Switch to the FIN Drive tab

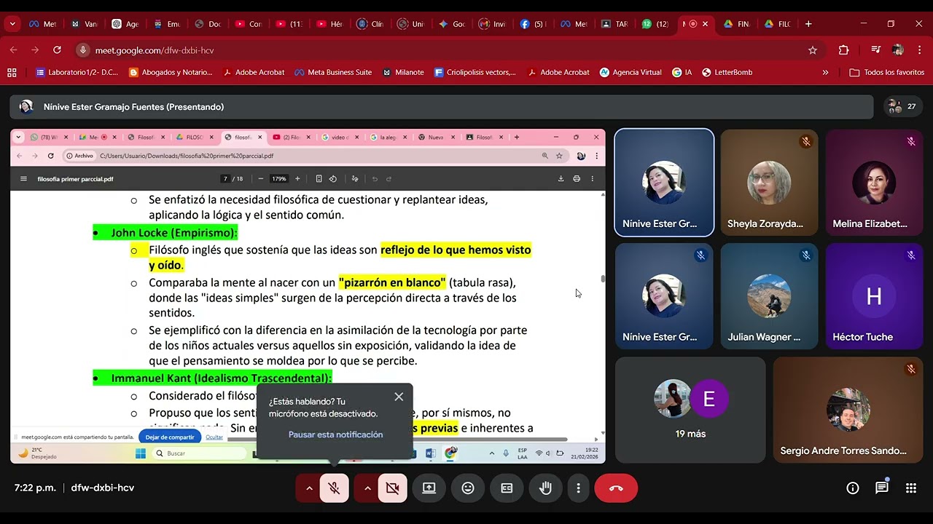tap(736, 24)
